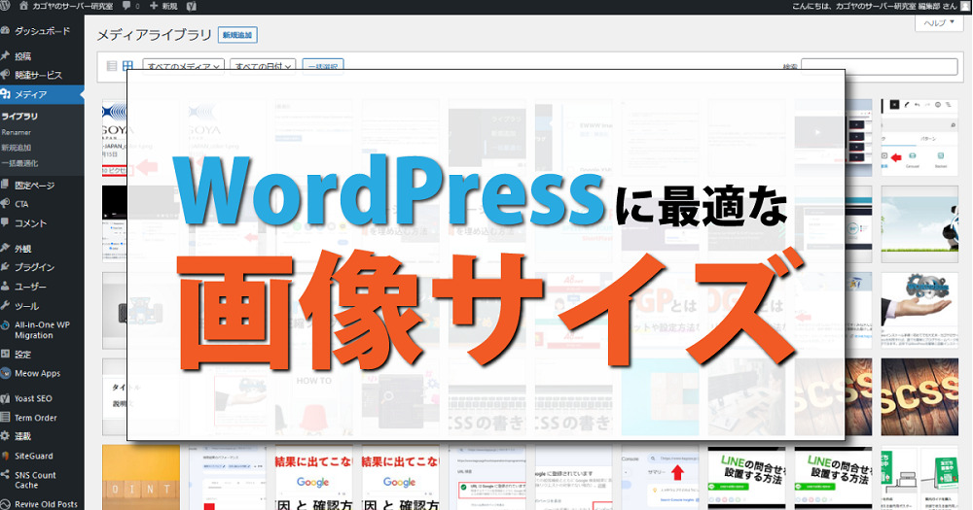Click the ツール wrench icon
Screen dimensions: 973x510
pyautogui.click(x=5, y=305)
